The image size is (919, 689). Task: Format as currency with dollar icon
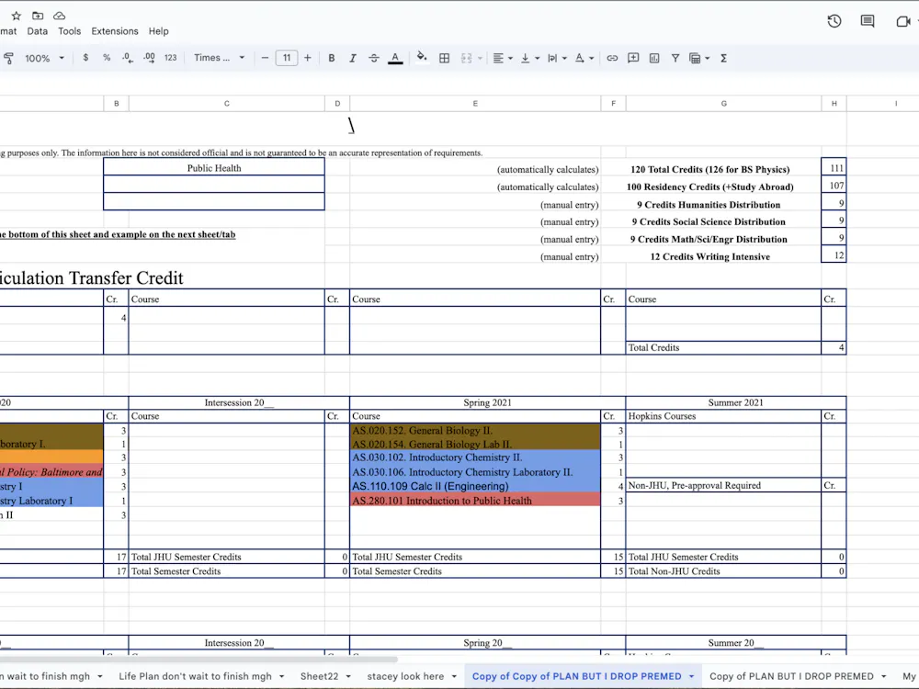(85, 58)
